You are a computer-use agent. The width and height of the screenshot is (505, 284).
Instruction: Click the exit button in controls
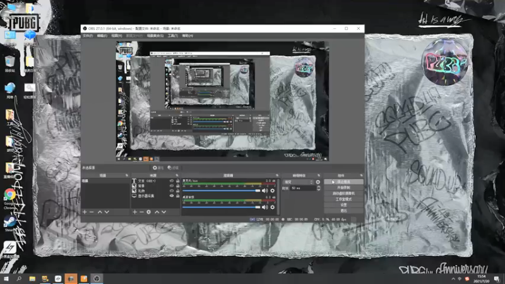tap(343, 211)
